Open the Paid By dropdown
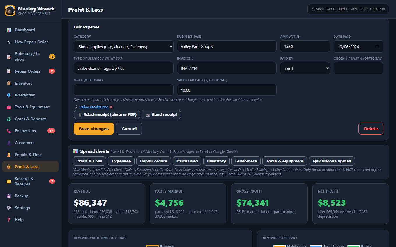The image size is (396, 247). [305, 68]
